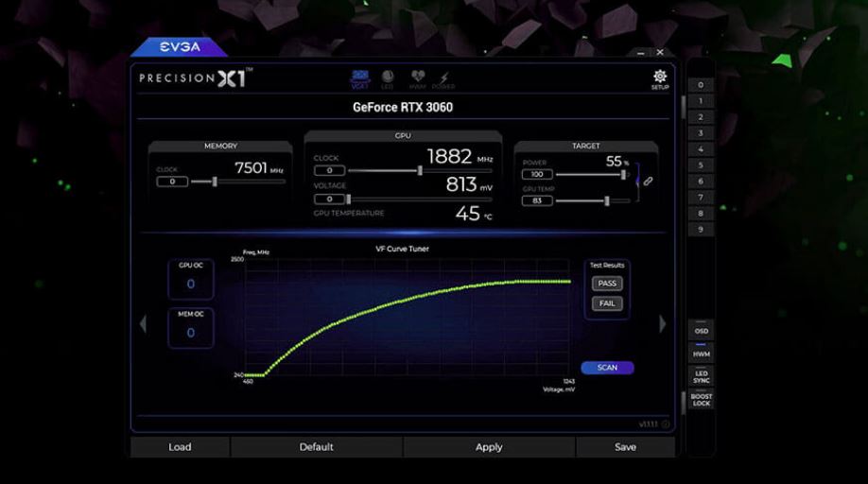Click the GPU temp target slider handle
Viewport: 868px width, 484px height.
(x=607, y=200)
